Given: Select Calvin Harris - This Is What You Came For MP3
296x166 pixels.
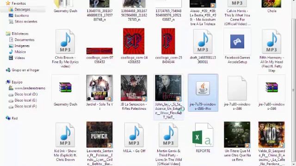Looking at the screenshot, I should 237,3.
